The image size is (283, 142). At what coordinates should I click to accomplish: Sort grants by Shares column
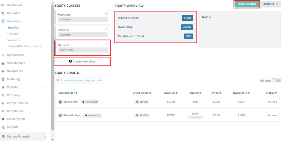(x=195, y=93)
